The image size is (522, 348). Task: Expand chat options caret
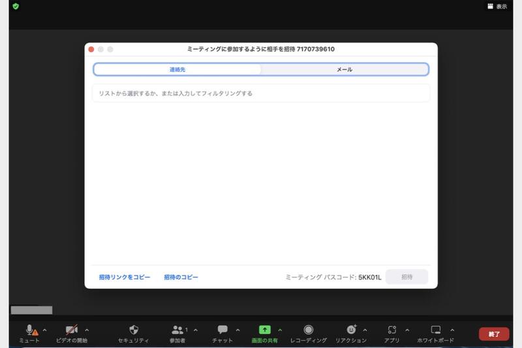(x=238, y=330)
